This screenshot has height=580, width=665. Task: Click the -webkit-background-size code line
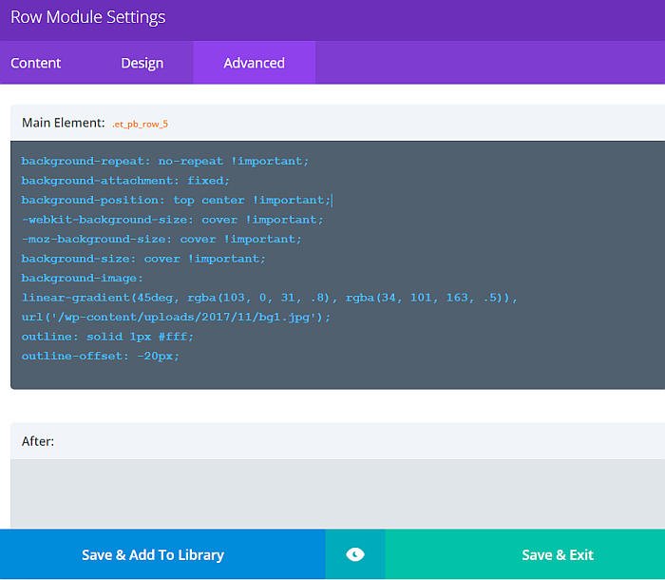pyautogui.click(x=172, y=220)
